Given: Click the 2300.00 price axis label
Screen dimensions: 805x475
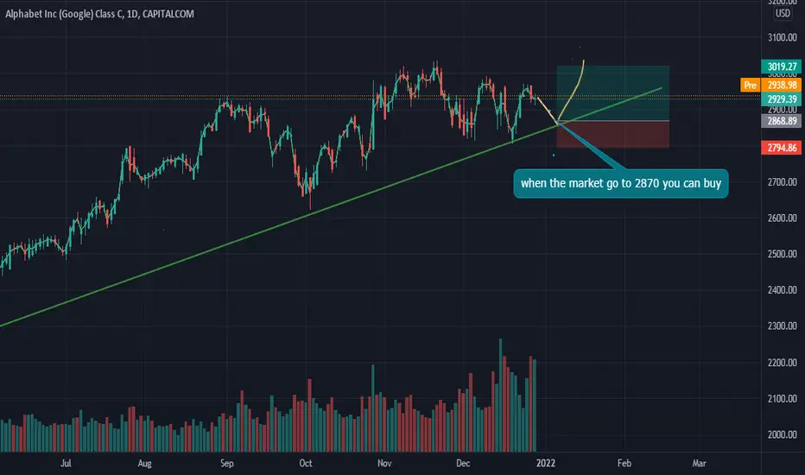Looking at the screenshot, I should coord(782,326).
